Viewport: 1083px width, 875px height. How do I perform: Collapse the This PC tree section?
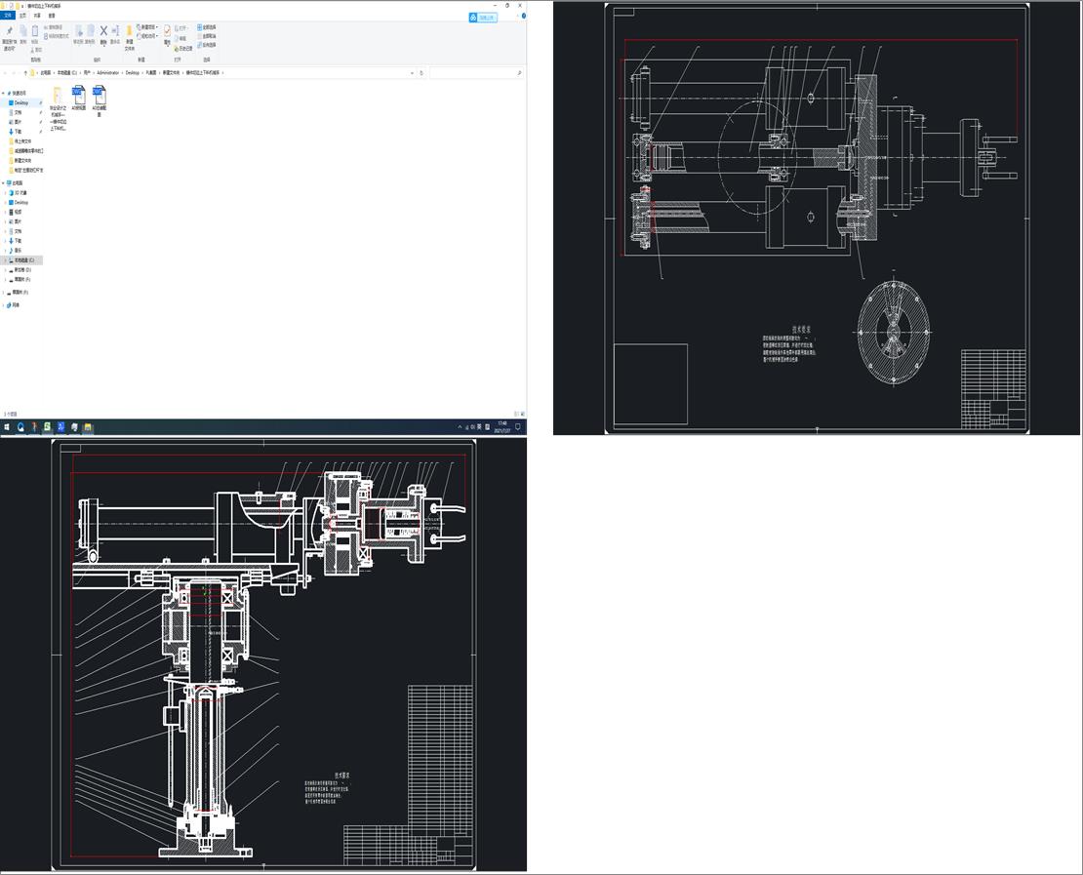pyautogui.click(x=3, y=183)
